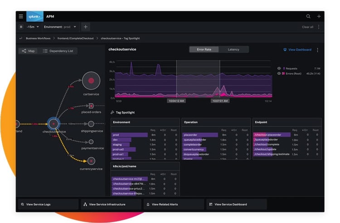Viewport: 340px width, 223px height.
Task: Click the plus icon in top bar
Action: tap(319, 16)
